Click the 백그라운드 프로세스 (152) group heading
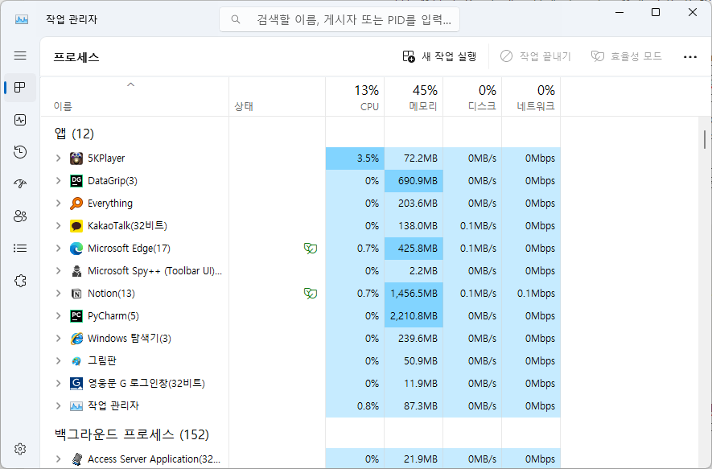Image resolution: width=712 pixels, height=469 pixels. tap(132, 434)
